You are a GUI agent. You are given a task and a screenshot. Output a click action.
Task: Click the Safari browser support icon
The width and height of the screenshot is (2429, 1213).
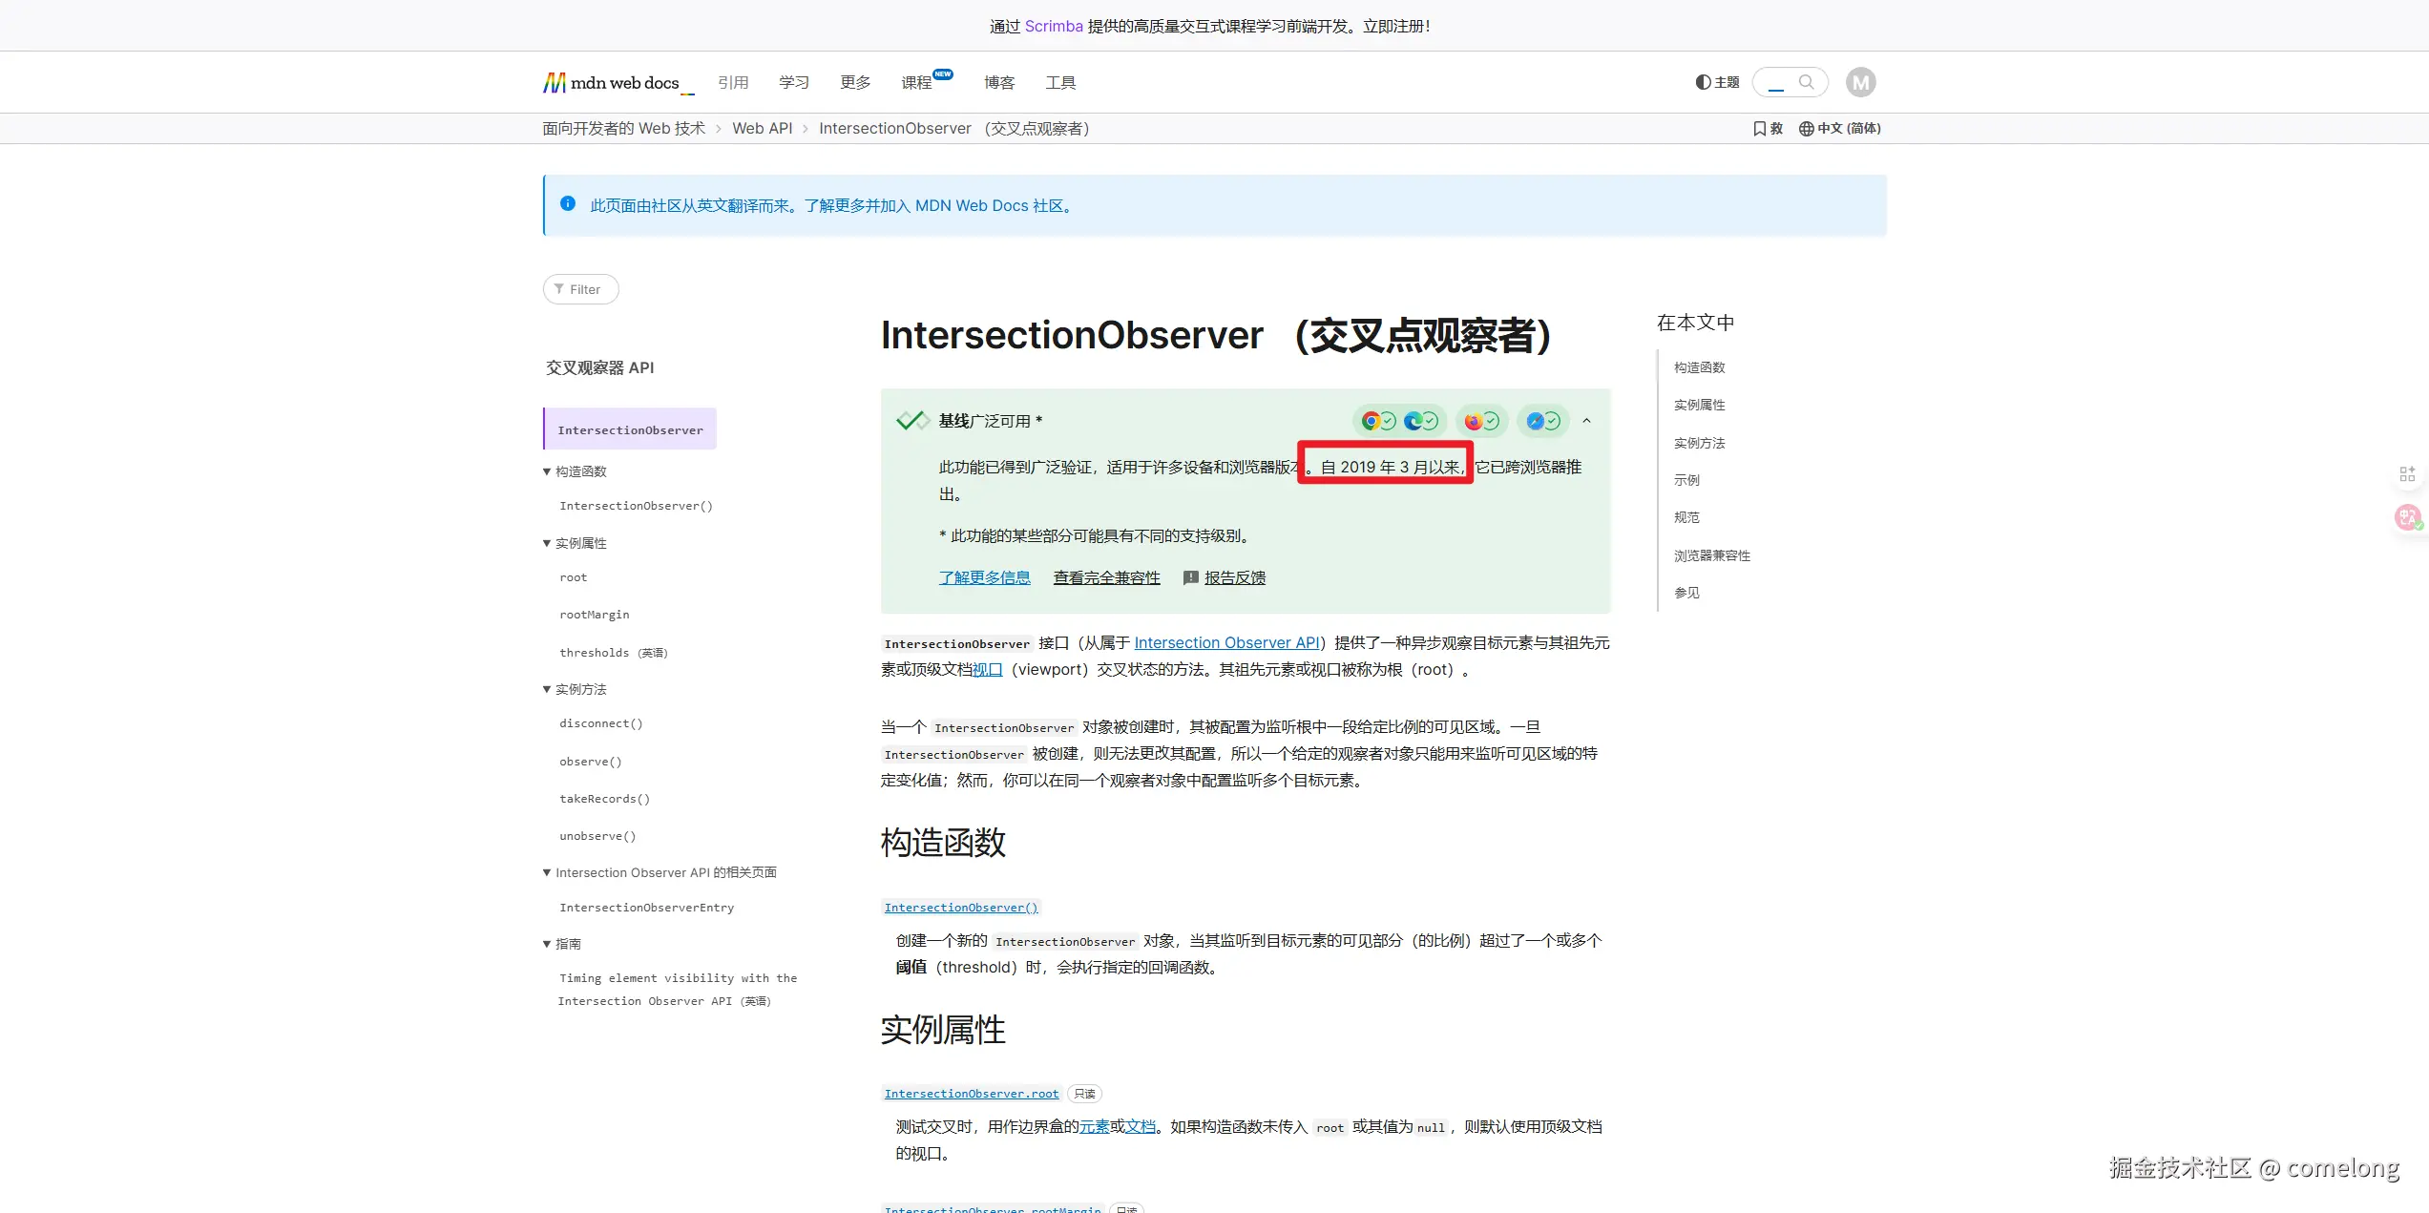[1535, 421]
